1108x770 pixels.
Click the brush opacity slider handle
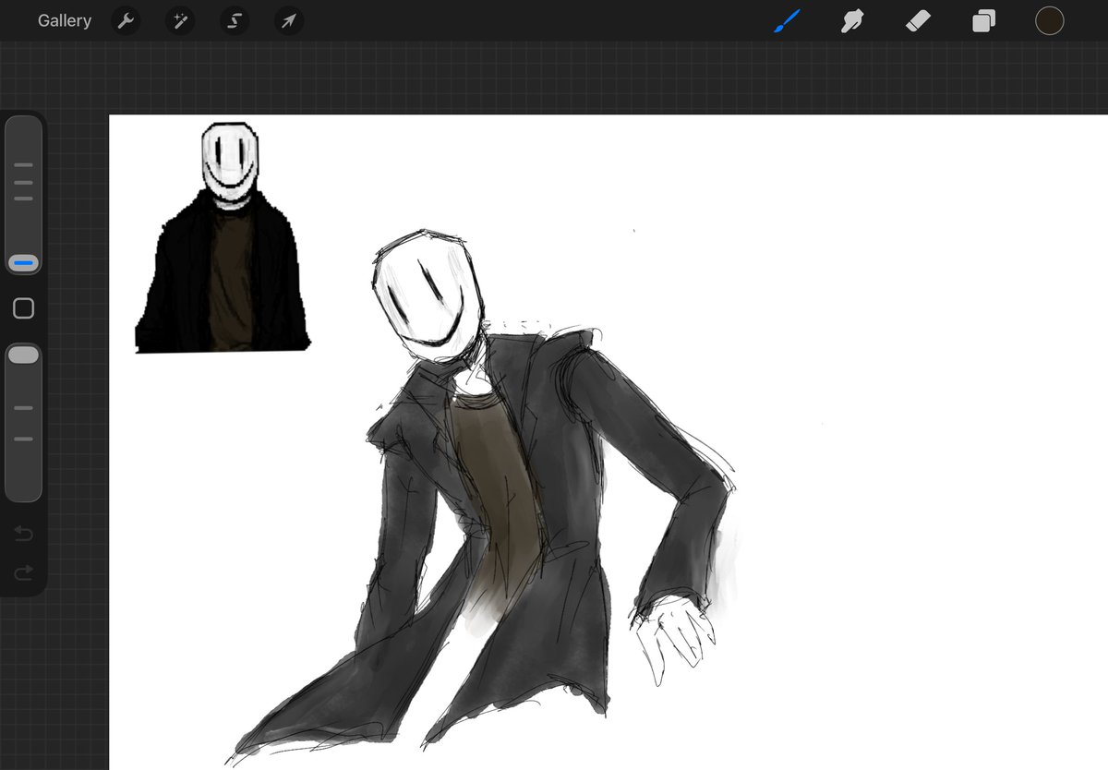coord(24,355)
